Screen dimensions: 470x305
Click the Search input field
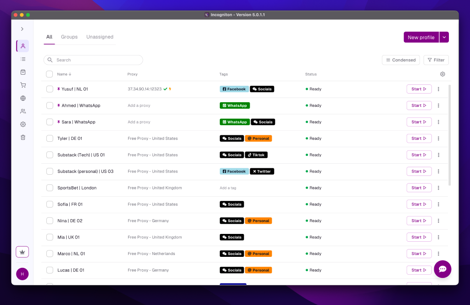click(93, 60)
